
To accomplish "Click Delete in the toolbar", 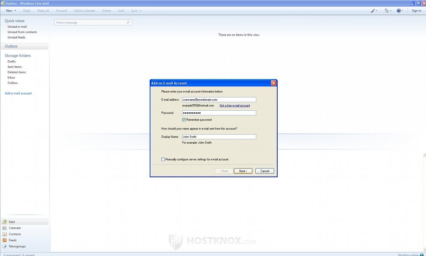I will [x=106, y=11].
